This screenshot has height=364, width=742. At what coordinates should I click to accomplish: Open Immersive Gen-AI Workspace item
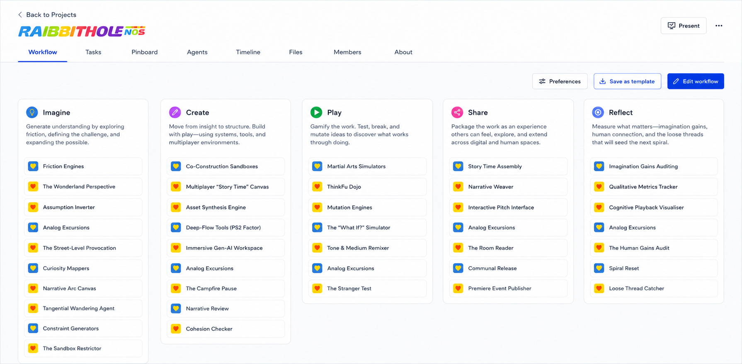[226, 248]
